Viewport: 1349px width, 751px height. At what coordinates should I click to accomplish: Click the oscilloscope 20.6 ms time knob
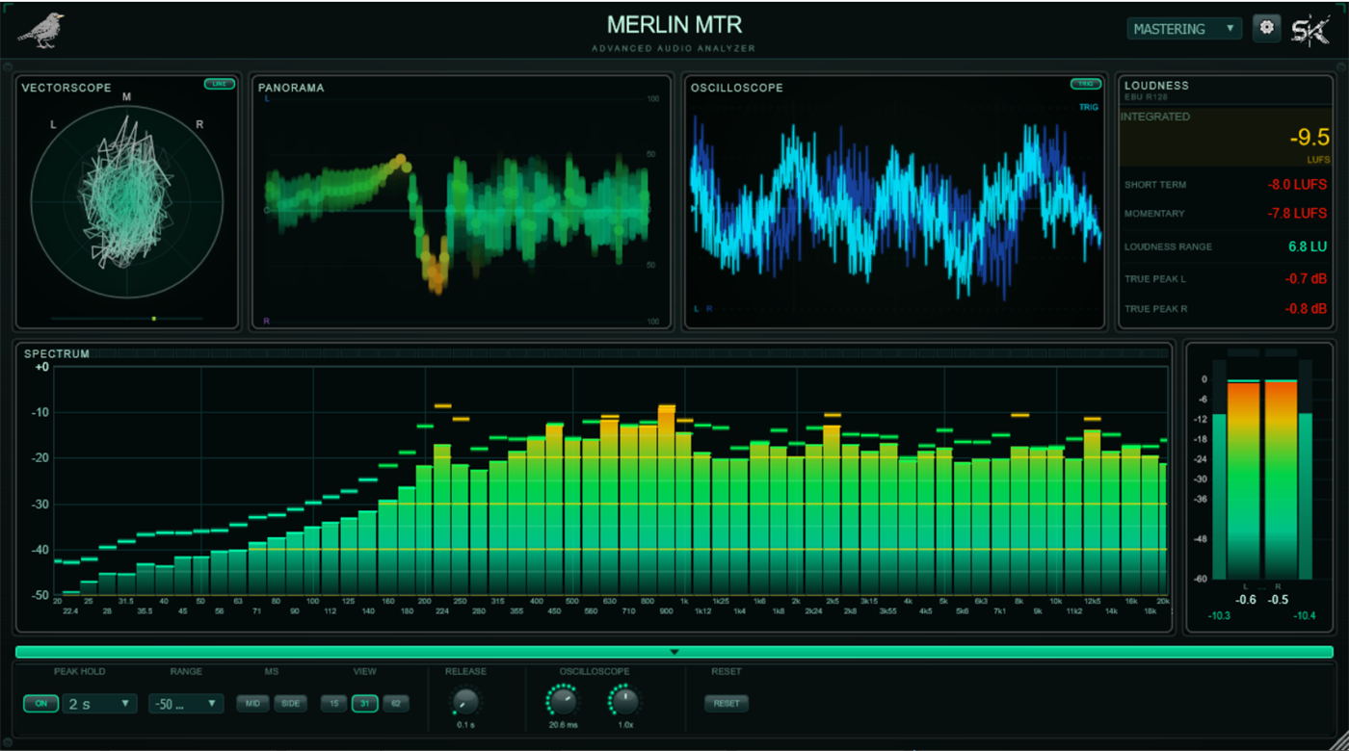point(562,700)
